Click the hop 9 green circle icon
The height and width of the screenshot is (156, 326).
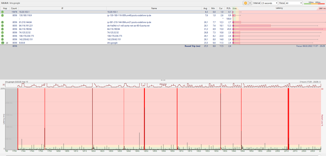point(3,39)
